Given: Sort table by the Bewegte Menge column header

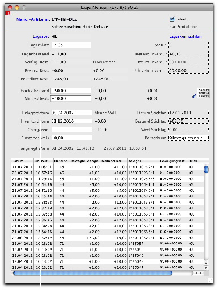Looking at the screenshot, I should click(x=85, y=161).
